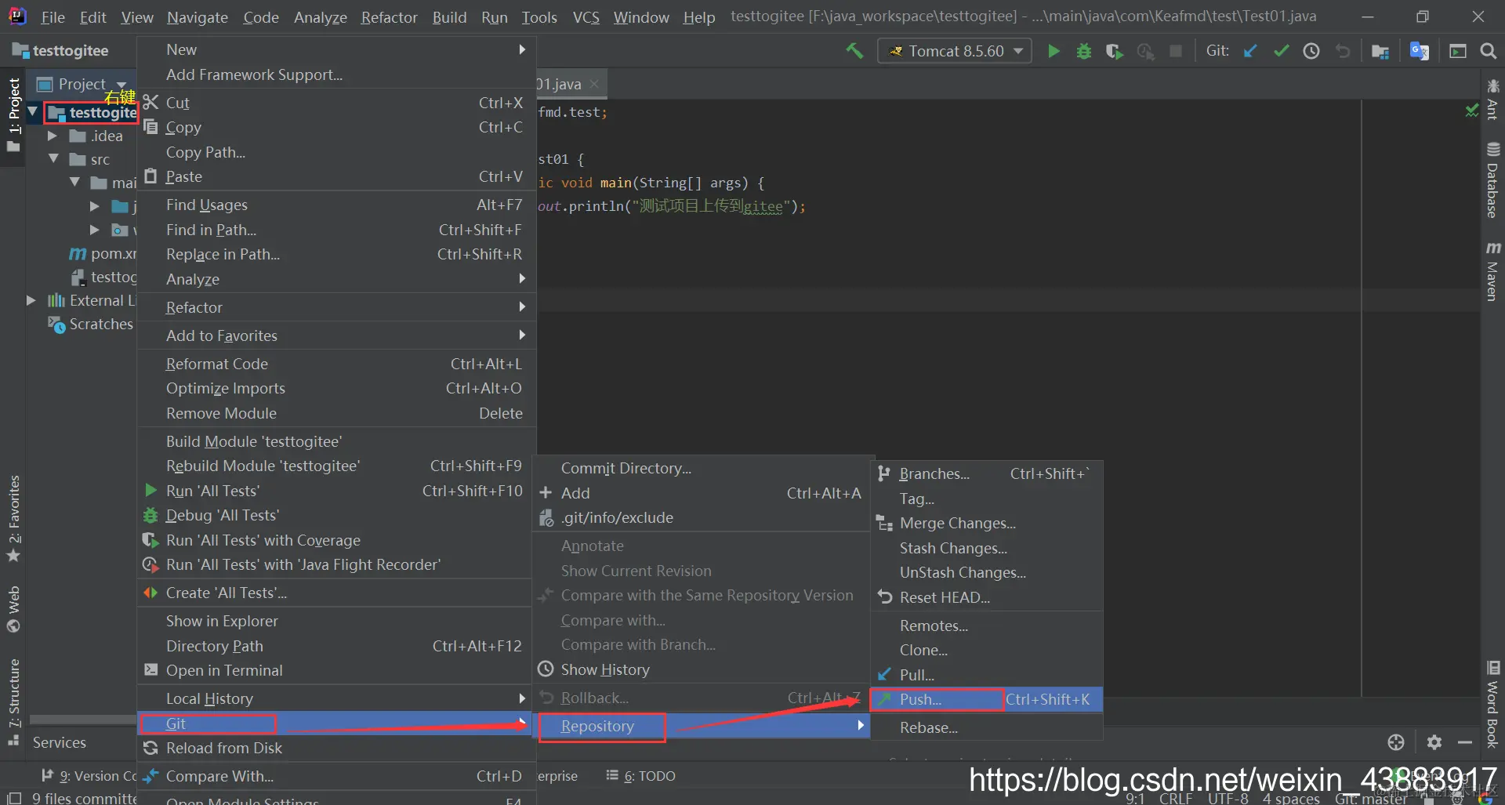This screenshot has height=805, width=1505.
Task: Select Reformat Code from context menu
Action: 336,364
